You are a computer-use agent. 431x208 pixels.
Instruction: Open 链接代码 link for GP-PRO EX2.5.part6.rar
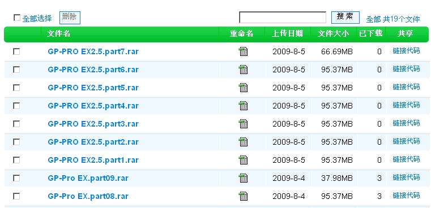[406, 69]
